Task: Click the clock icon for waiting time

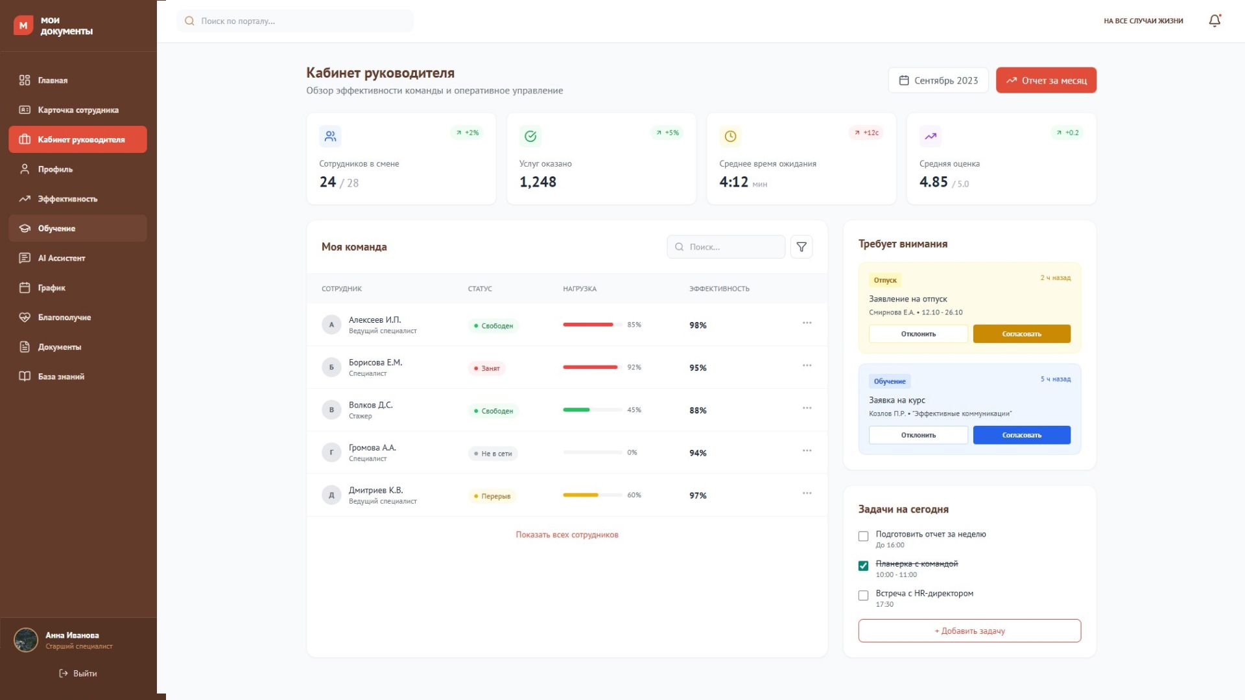Action: point(730,136)
